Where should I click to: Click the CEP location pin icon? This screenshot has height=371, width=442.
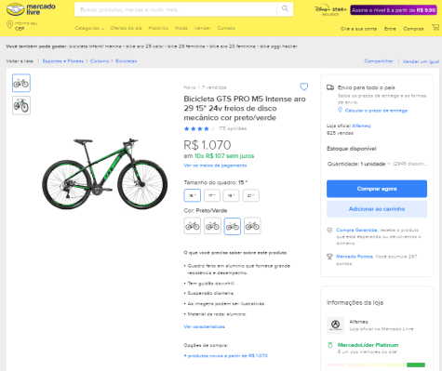[x=9, y=24]
